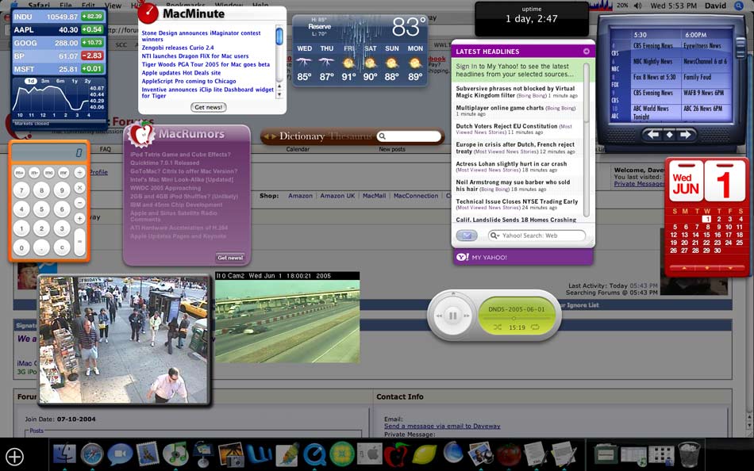Click the Yahoo widget mail envelope icon

point(466,235)
